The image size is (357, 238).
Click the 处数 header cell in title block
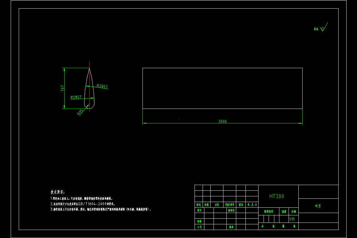[206, 205]
